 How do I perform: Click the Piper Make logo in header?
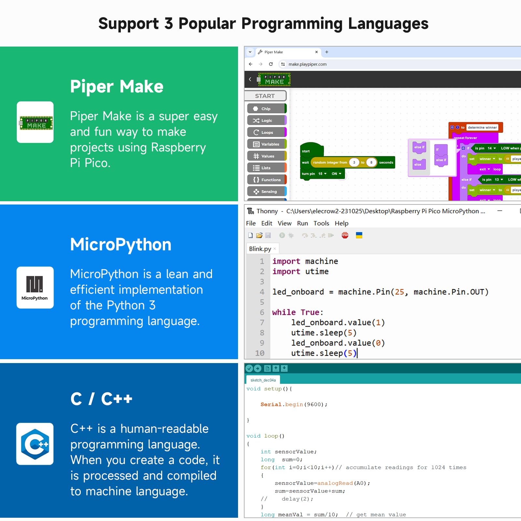coord(274,79)
